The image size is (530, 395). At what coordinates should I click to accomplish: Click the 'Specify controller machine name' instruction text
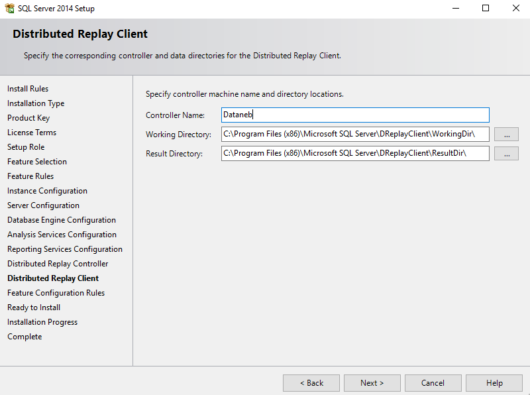pyautogui.click(x=244, y=94)
